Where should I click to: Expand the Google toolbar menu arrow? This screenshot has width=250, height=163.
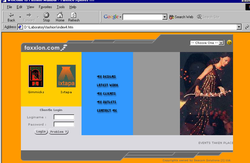tap(120, 17)
